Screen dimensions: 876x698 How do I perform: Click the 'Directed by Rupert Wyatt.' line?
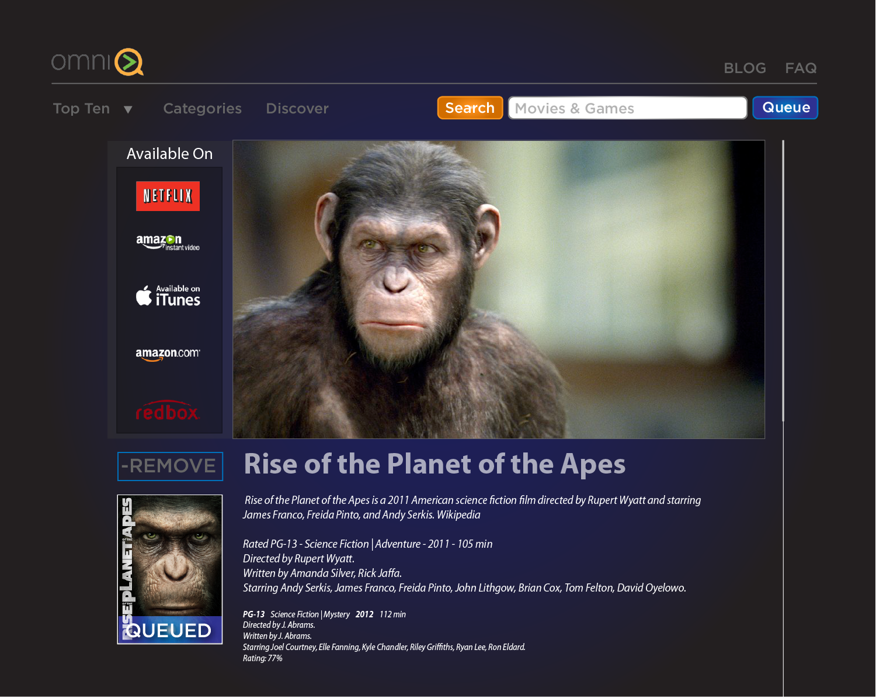click(x=298, y=559)
